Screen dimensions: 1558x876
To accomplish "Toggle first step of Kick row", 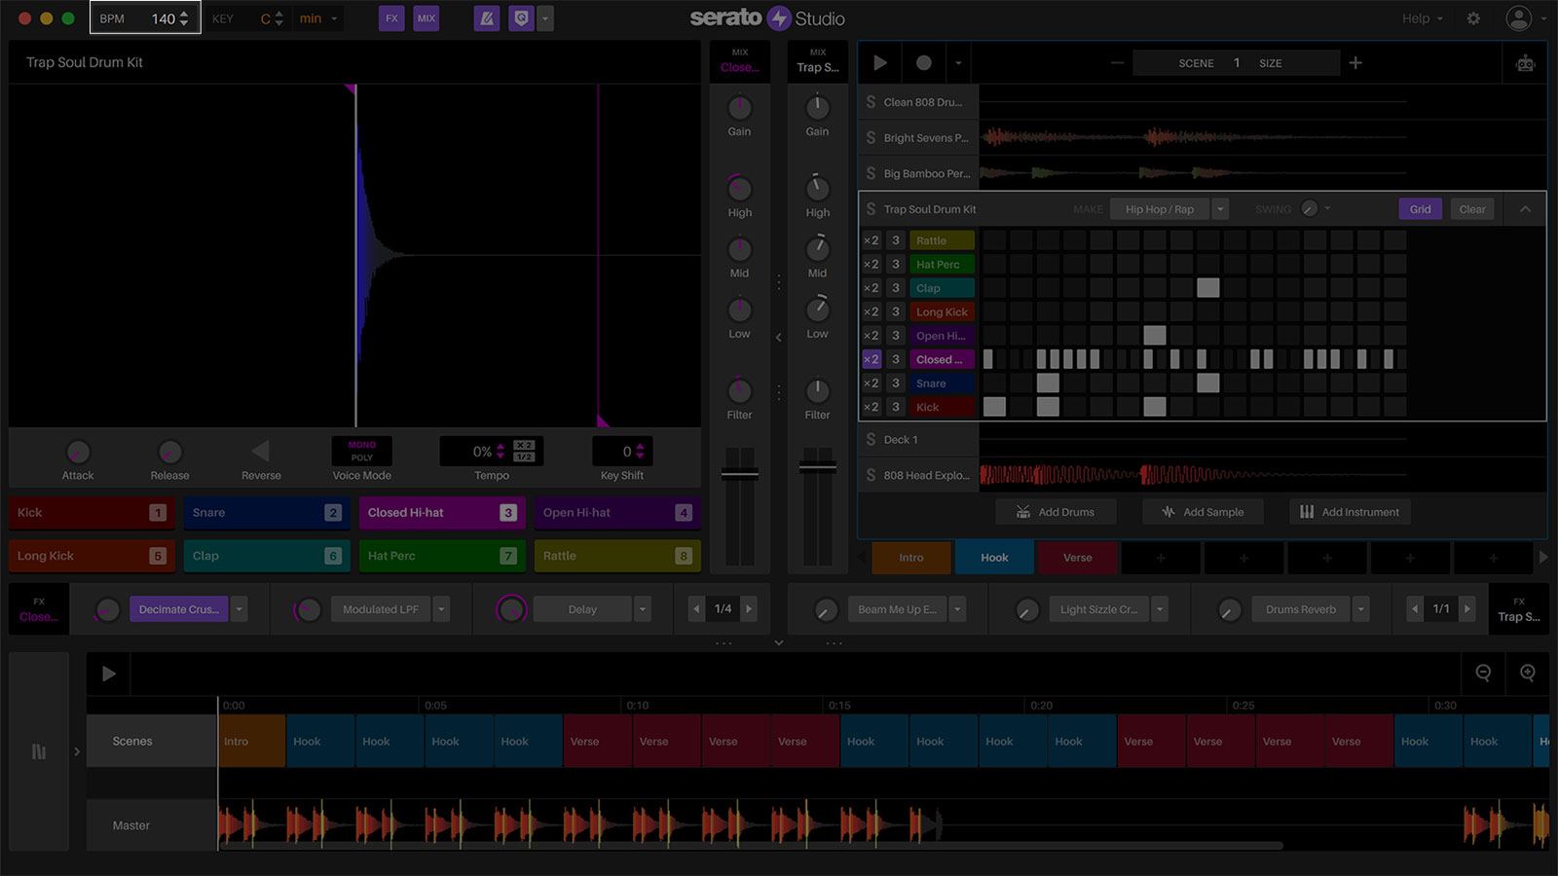I will click(x=994, y=407).
